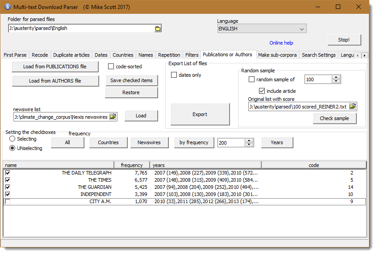Tick the dates only checkbox
Image resolution: width=376 pixels, height=254 pixels.
(x=174, y=75)
